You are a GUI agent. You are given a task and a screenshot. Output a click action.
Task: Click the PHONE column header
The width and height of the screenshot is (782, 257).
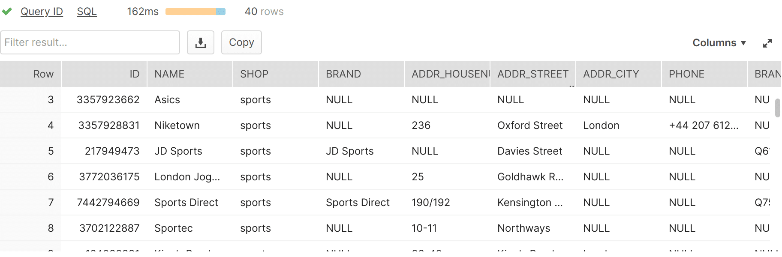[x=704, y=74]
